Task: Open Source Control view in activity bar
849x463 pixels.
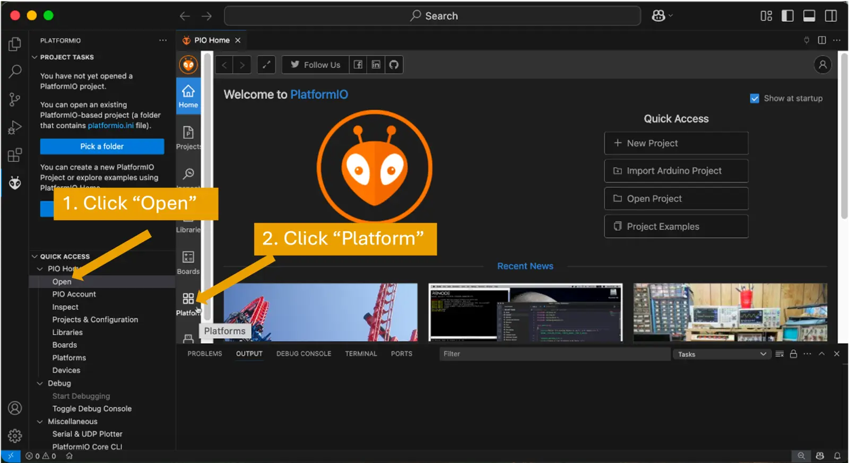Action: click(x=15, y=99)
